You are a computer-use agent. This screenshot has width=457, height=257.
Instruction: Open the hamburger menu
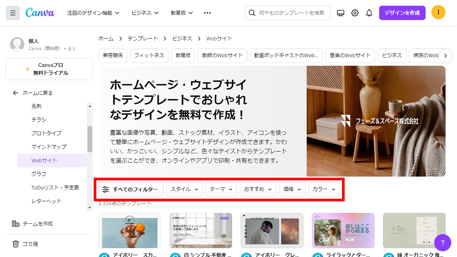13,13
